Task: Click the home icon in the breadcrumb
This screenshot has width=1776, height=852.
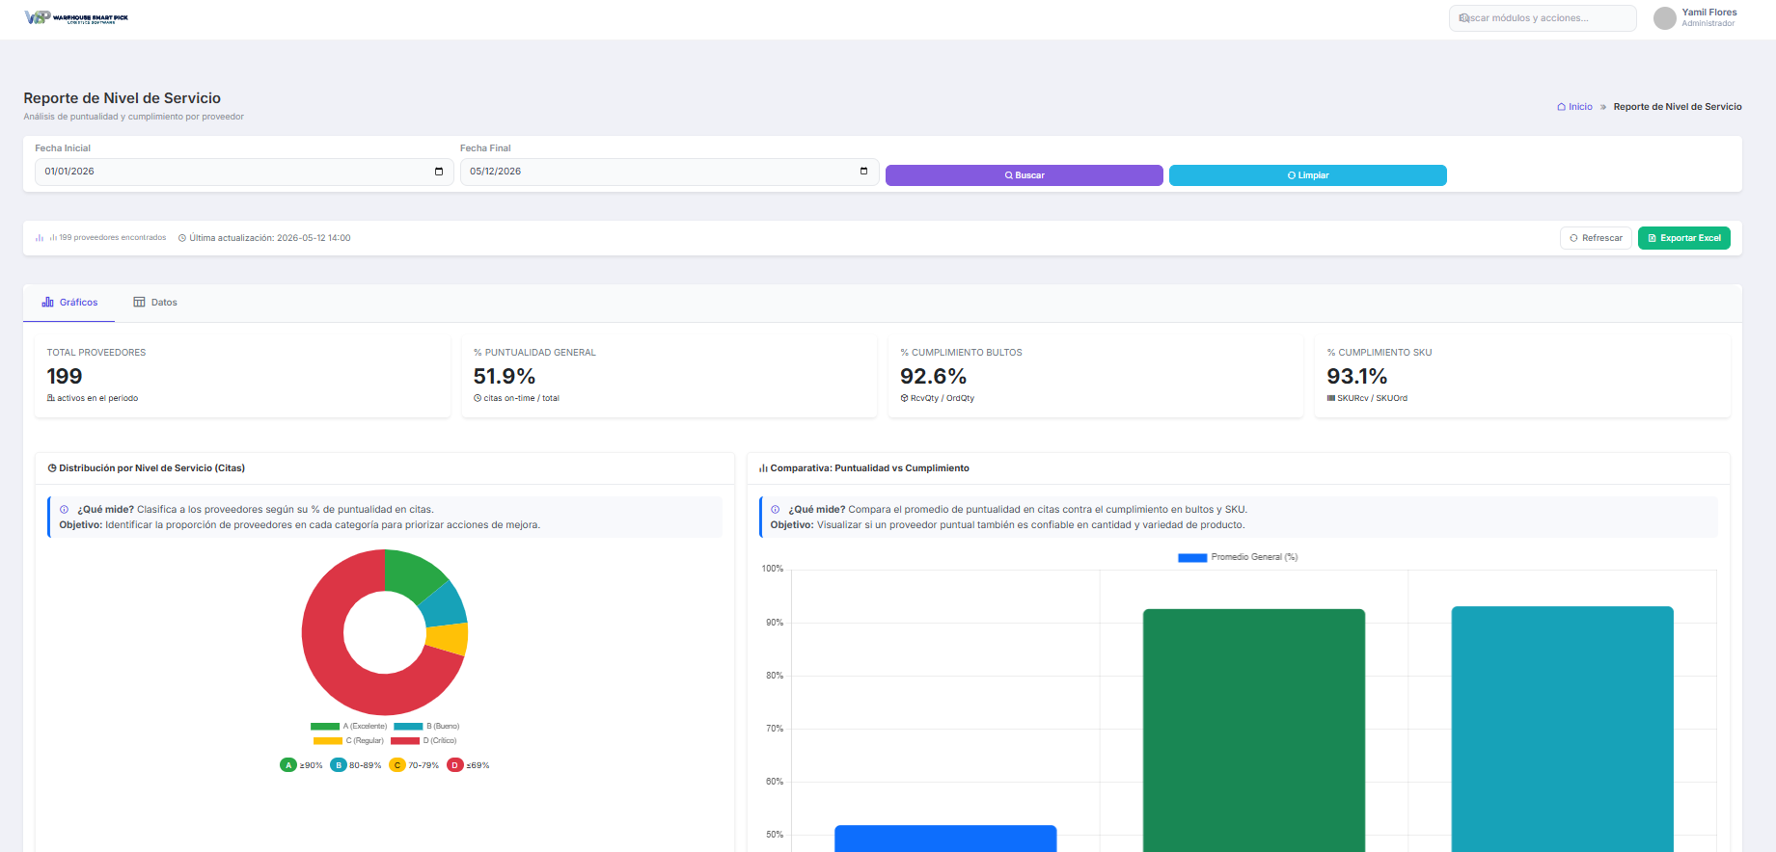Action: point(1561,107)
